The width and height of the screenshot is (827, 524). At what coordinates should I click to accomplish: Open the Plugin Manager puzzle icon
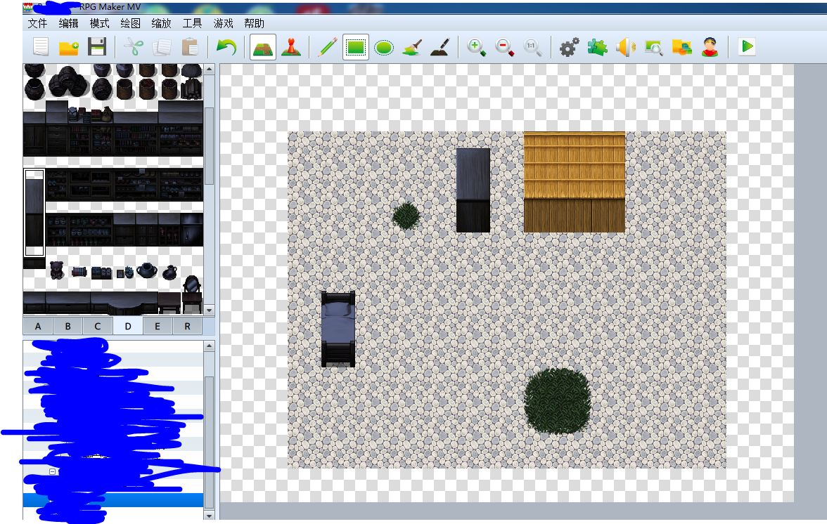pyautogui.click(x=597, y=47)
